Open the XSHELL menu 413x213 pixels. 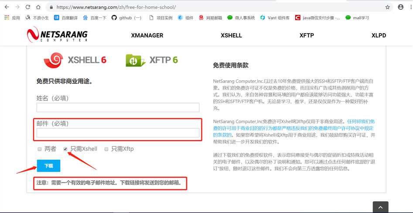tap(231, 35)
